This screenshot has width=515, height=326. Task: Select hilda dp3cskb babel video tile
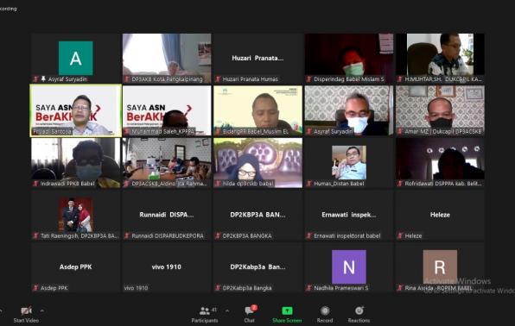click(257, 163)
